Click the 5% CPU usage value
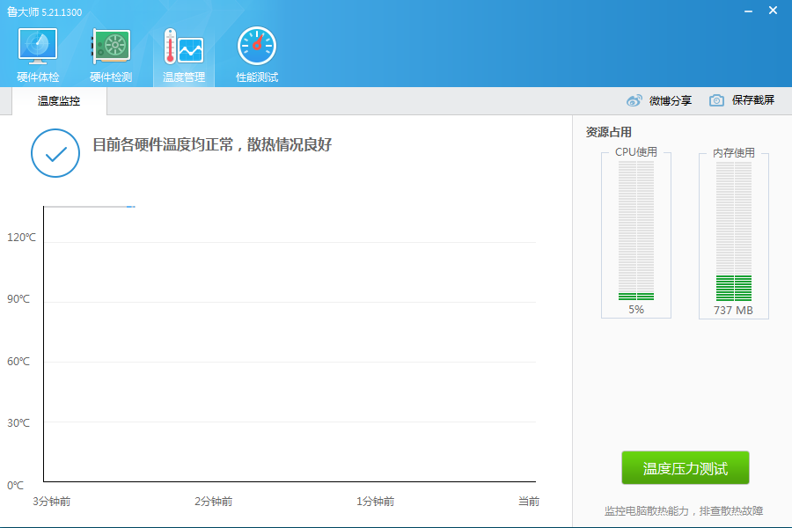Screen dimensions: 792x528 point(635,310)
